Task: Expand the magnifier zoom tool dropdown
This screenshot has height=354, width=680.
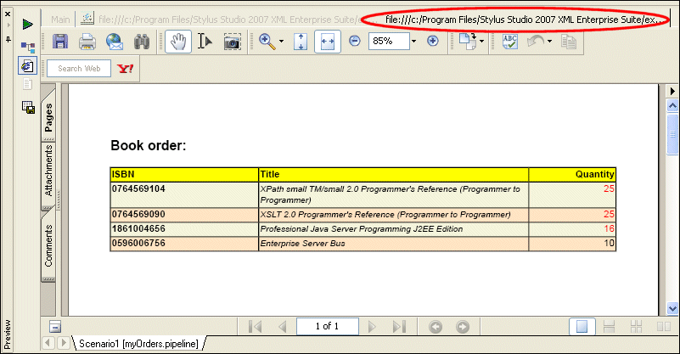Action: (x=279, y=41)
